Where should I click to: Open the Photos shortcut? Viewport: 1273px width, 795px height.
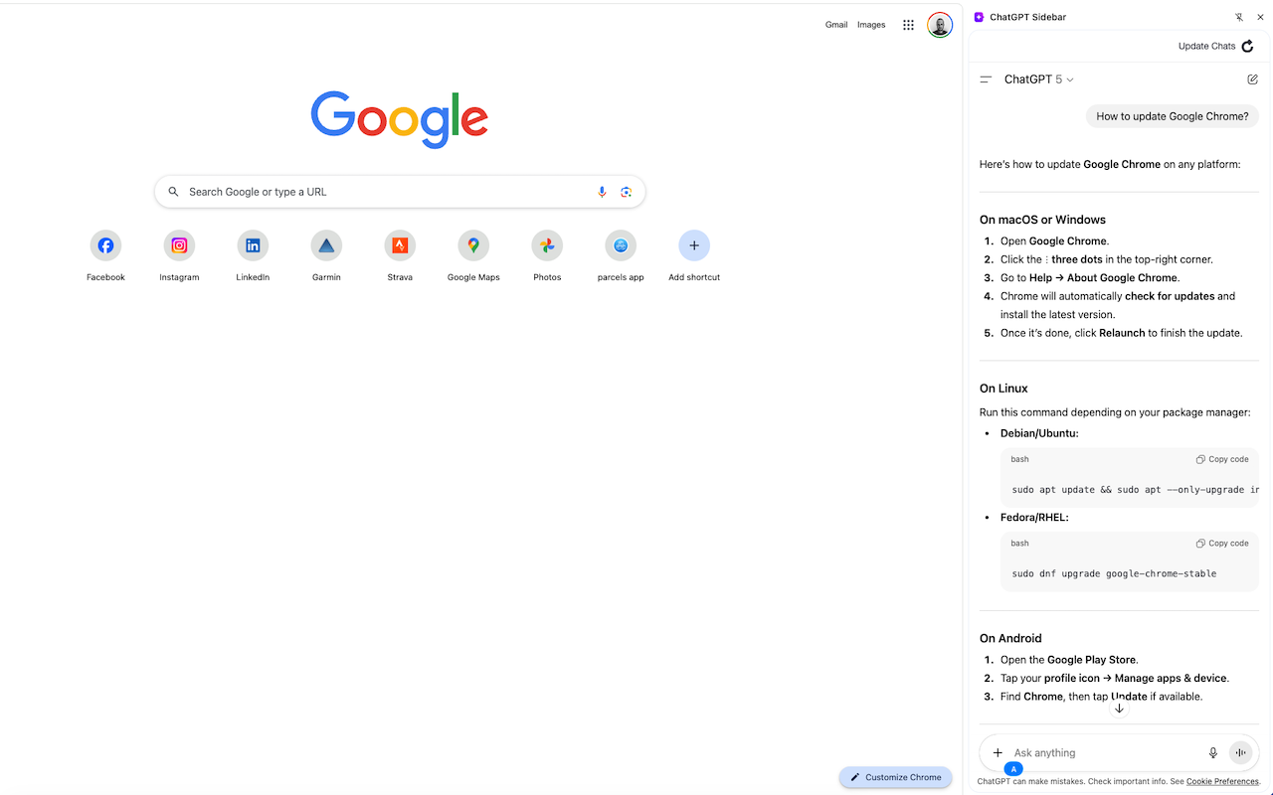click(547, 245)
